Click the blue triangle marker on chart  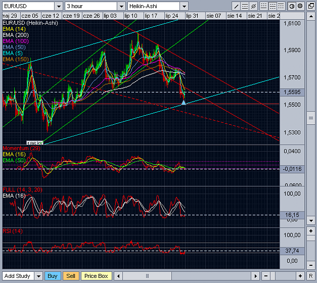184,102
